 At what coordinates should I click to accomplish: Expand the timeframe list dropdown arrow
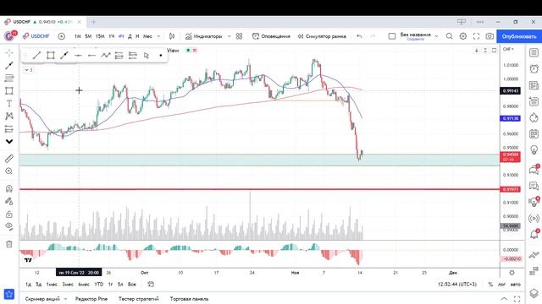[158, 36]
